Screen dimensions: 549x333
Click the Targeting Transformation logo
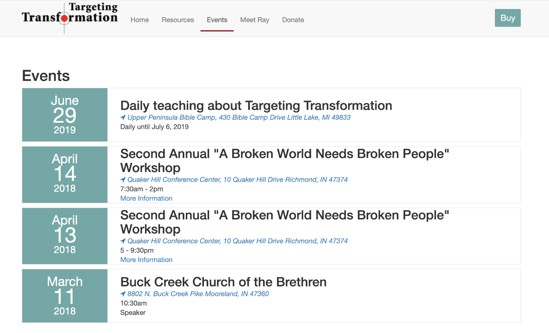(70, 17)
